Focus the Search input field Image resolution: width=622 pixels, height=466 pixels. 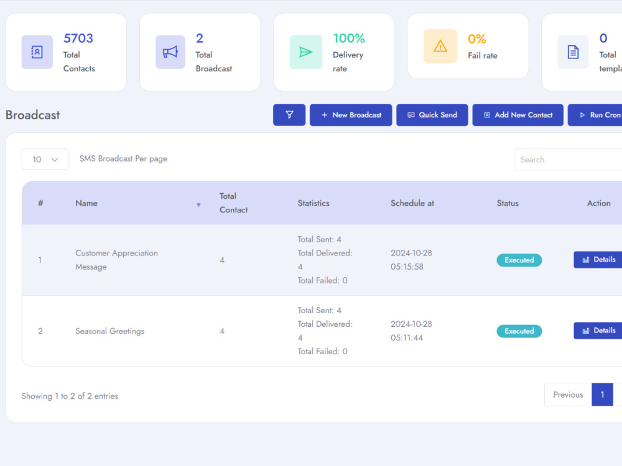[568, 160]
